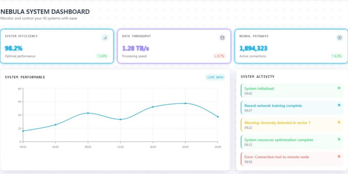Click the circular arrow icon in Neural Pathways card
This screenshot has height=174, width=348.
pyautogui.click(x=339, y=38)
